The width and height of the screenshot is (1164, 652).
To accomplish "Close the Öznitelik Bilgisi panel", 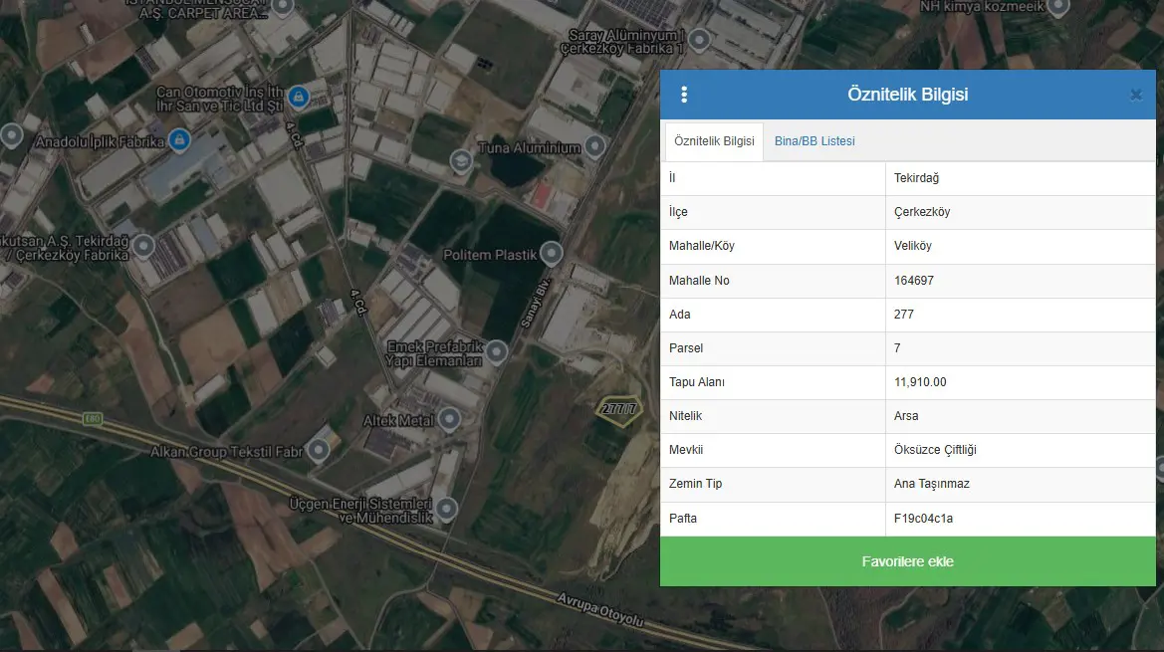I will [1136, 95].
